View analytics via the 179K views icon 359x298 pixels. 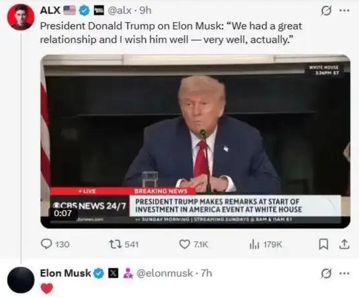pyautogui.click(x=254, y=244)
